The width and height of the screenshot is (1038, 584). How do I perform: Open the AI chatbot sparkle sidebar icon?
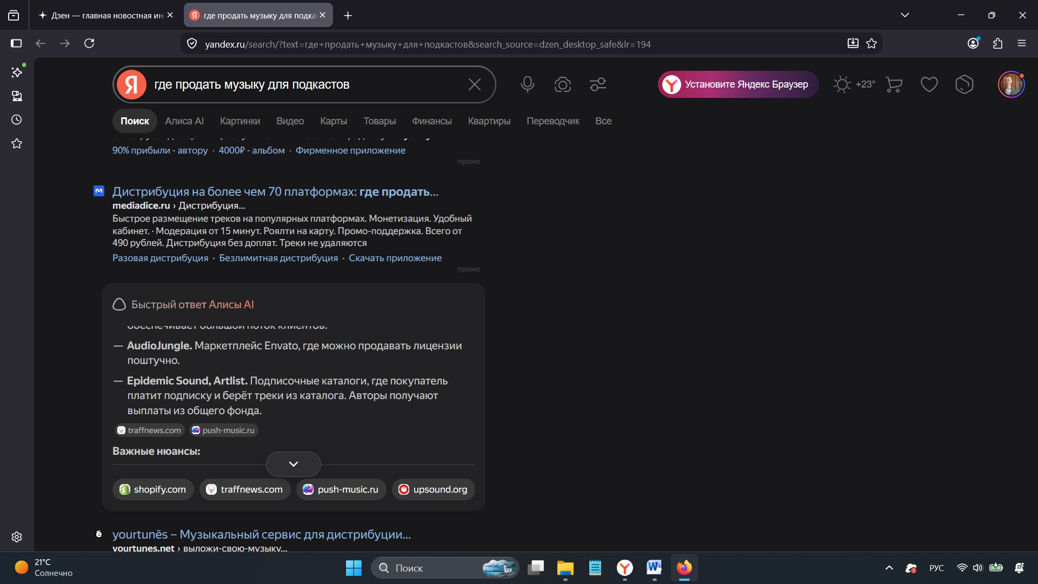17,72
